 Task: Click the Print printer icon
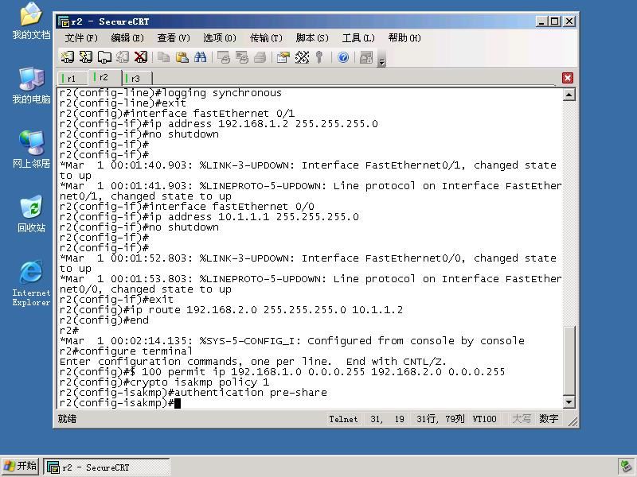260,57
